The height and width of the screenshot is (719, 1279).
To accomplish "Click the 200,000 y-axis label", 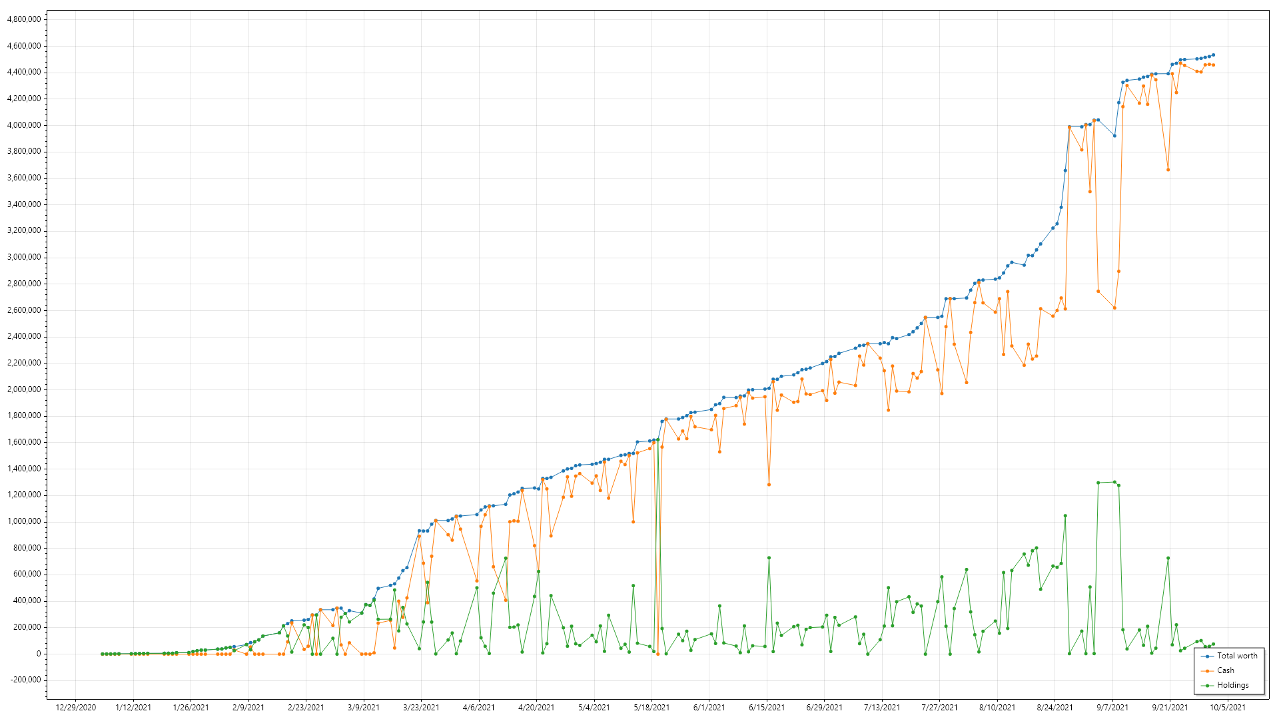I will (27, 627).
